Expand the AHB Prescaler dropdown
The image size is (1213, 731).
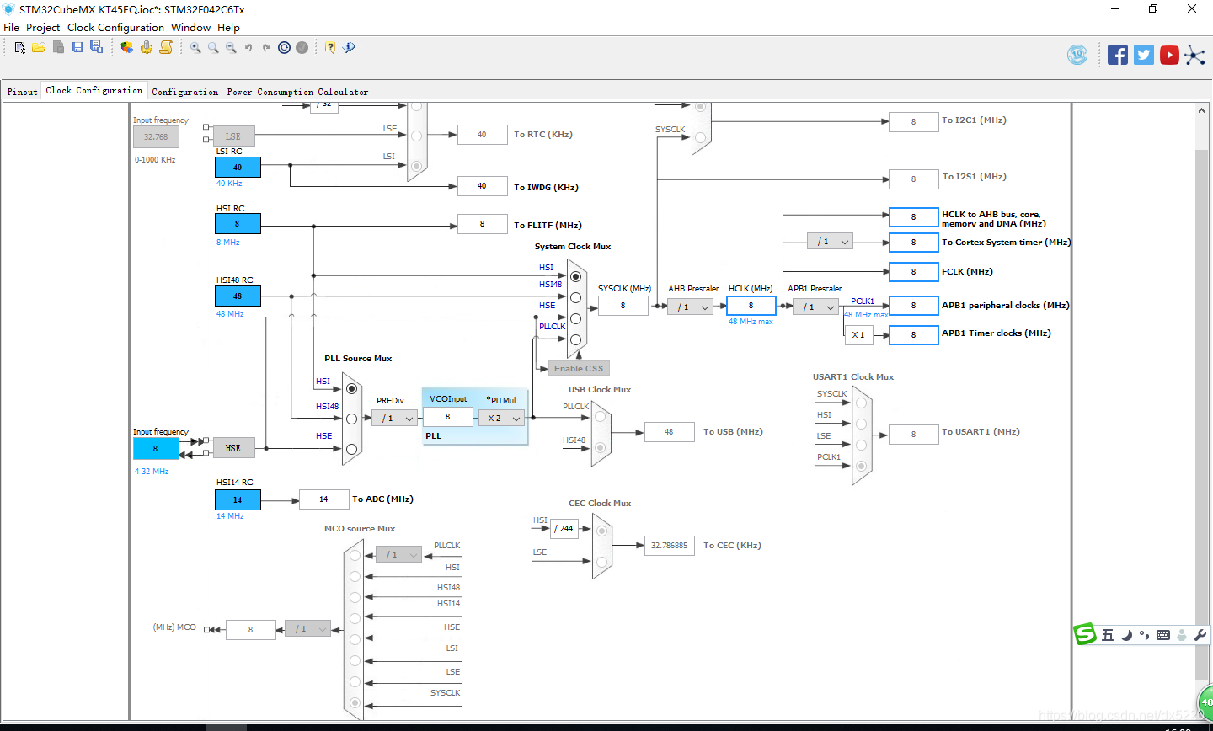(690, 307)
